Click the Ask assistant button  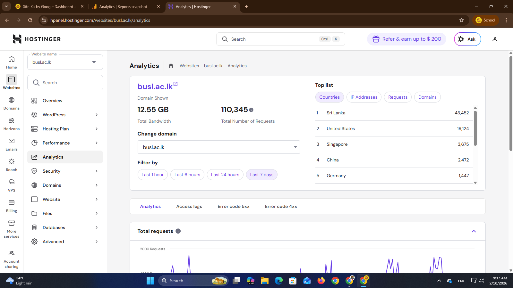(x=467, y=39)
